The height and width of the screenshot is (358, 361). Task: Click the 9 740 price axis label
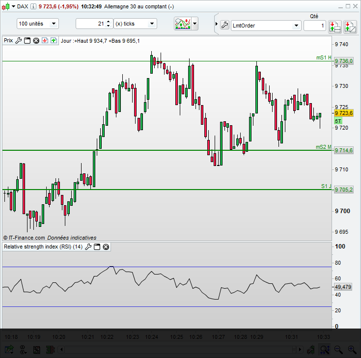pyautogui.click(x=342, y=44)
